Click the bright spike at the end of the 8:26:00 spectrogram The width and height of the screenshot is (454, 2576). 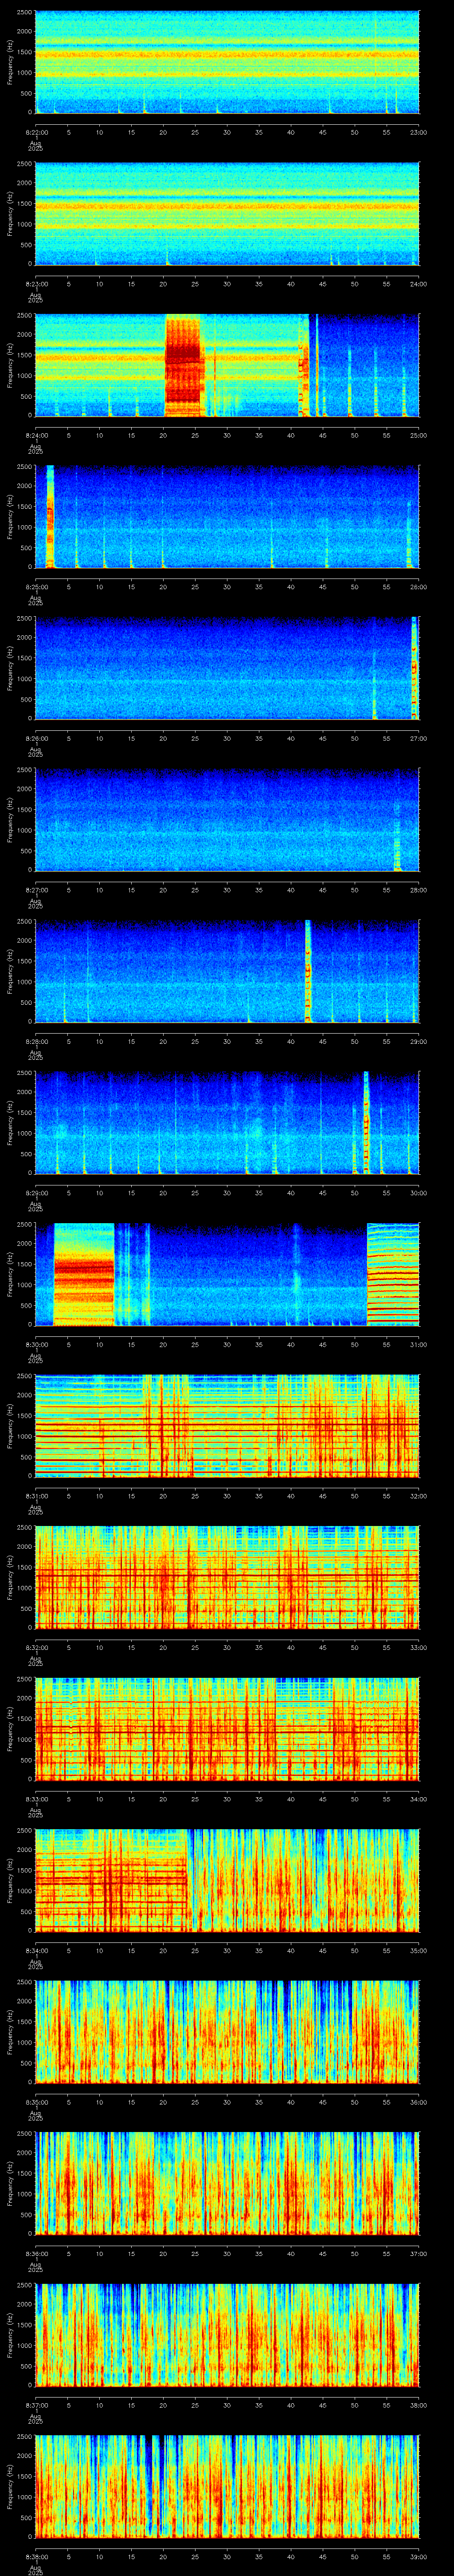pyautogui.click(x=413, y=668)
